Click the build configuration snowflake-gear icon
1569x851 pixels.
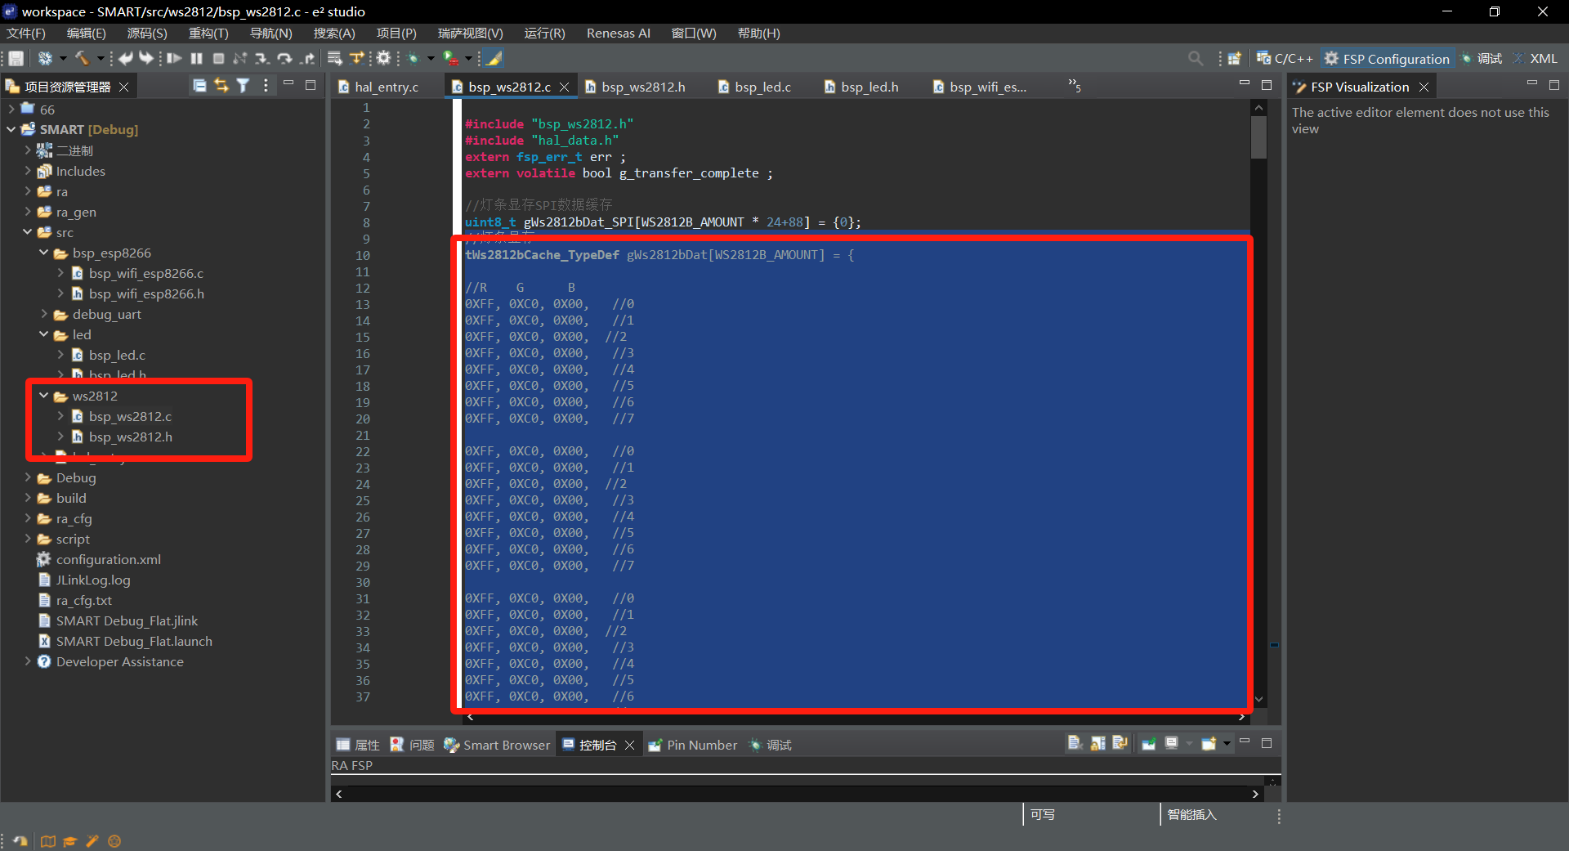point(45,58)
